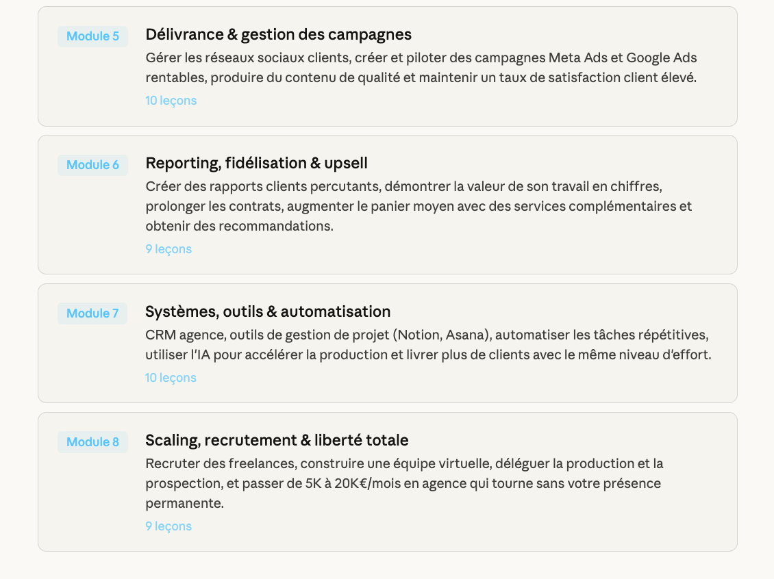Click the Module 6 badge
Screen dimensions: 774x579
[x=92, y=165]
